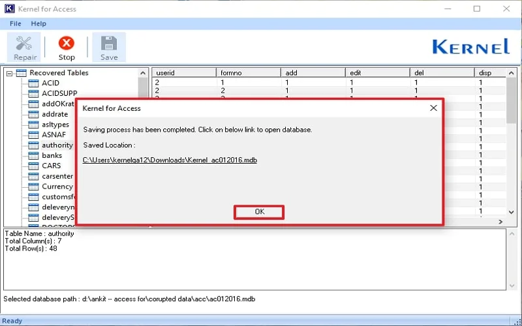
Task: Open the File menu
Action: coord(15,23)
